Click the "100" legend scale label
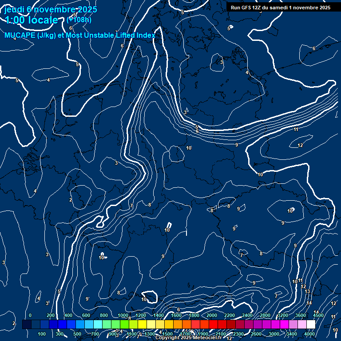 (x=42, y=334)
